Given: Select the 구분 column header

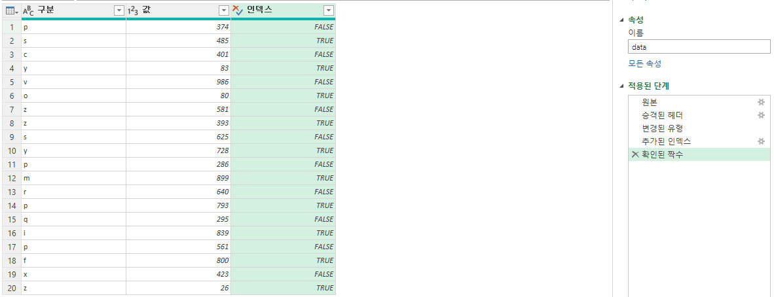Looking at the screenshot, I should click(x=73, y=11).
